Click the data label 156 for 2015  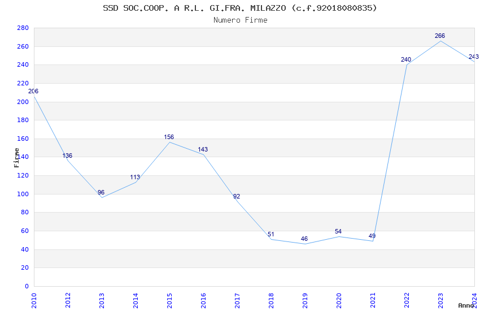pyautogui.click(x=169, y=137)
